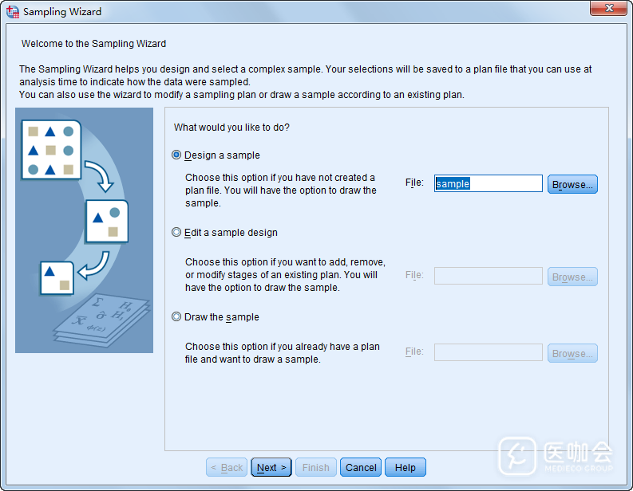Click the Back button
Image resolution: width=633 pixels, height=491 pixels.
227,468
